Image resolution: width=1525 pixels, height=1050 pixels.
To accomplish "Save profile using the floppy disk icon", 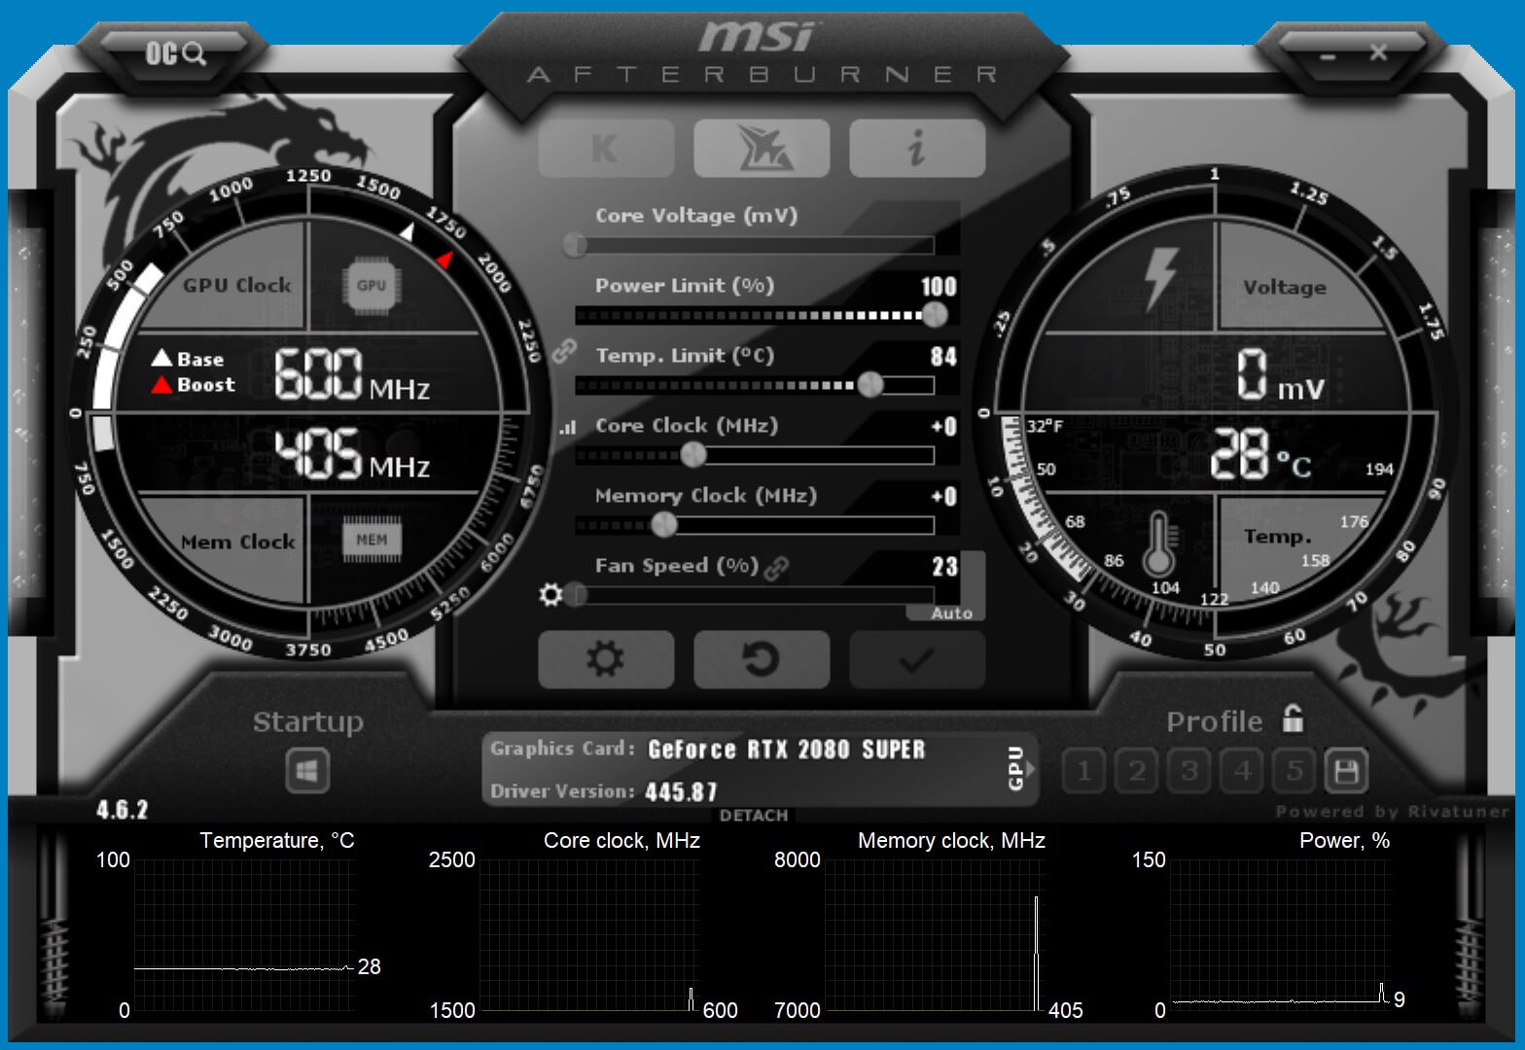I will (x=1346, y=772).
